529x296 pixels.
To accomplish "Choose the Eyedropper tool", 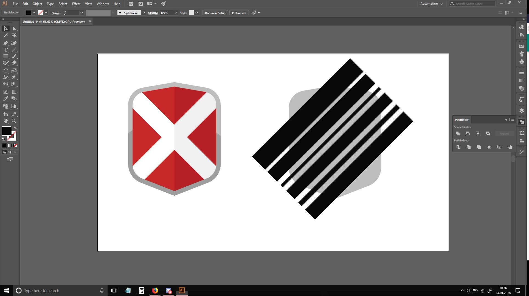I will click(5, 99).
